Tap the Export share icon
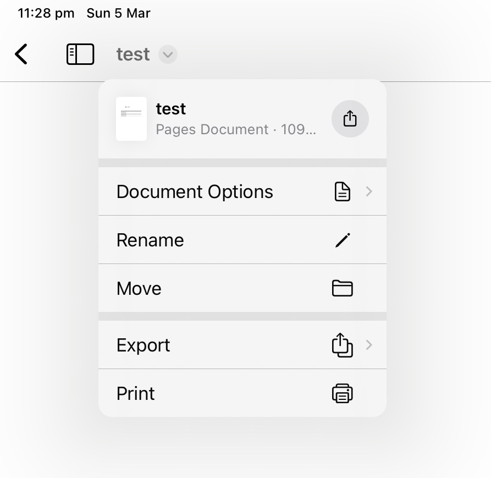Screen dimensions: 491x478 point(342,345)
